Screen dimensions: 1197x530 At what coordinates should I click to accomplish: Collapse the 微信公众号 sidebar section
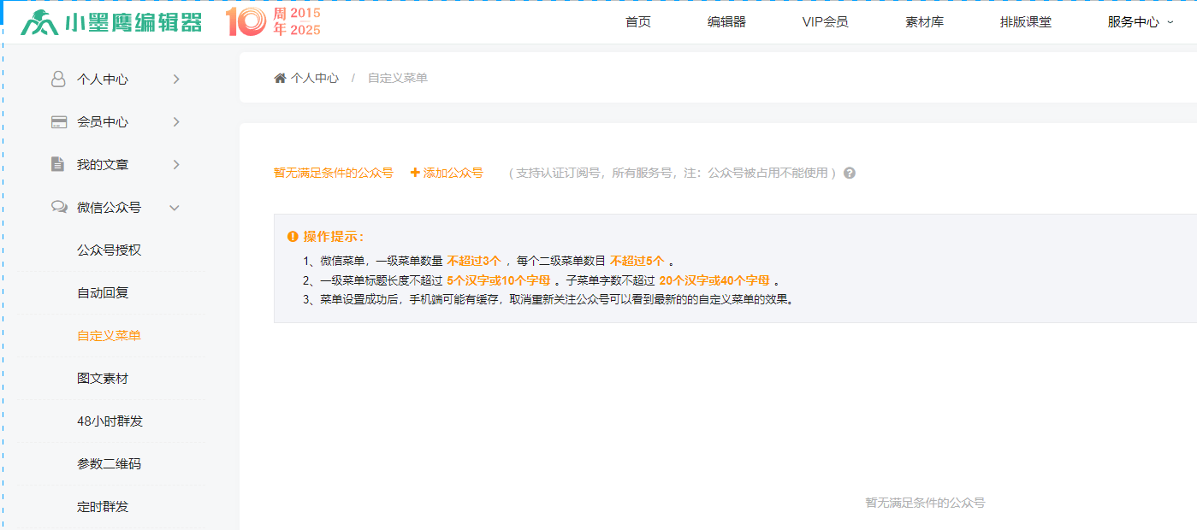point(175,208)
